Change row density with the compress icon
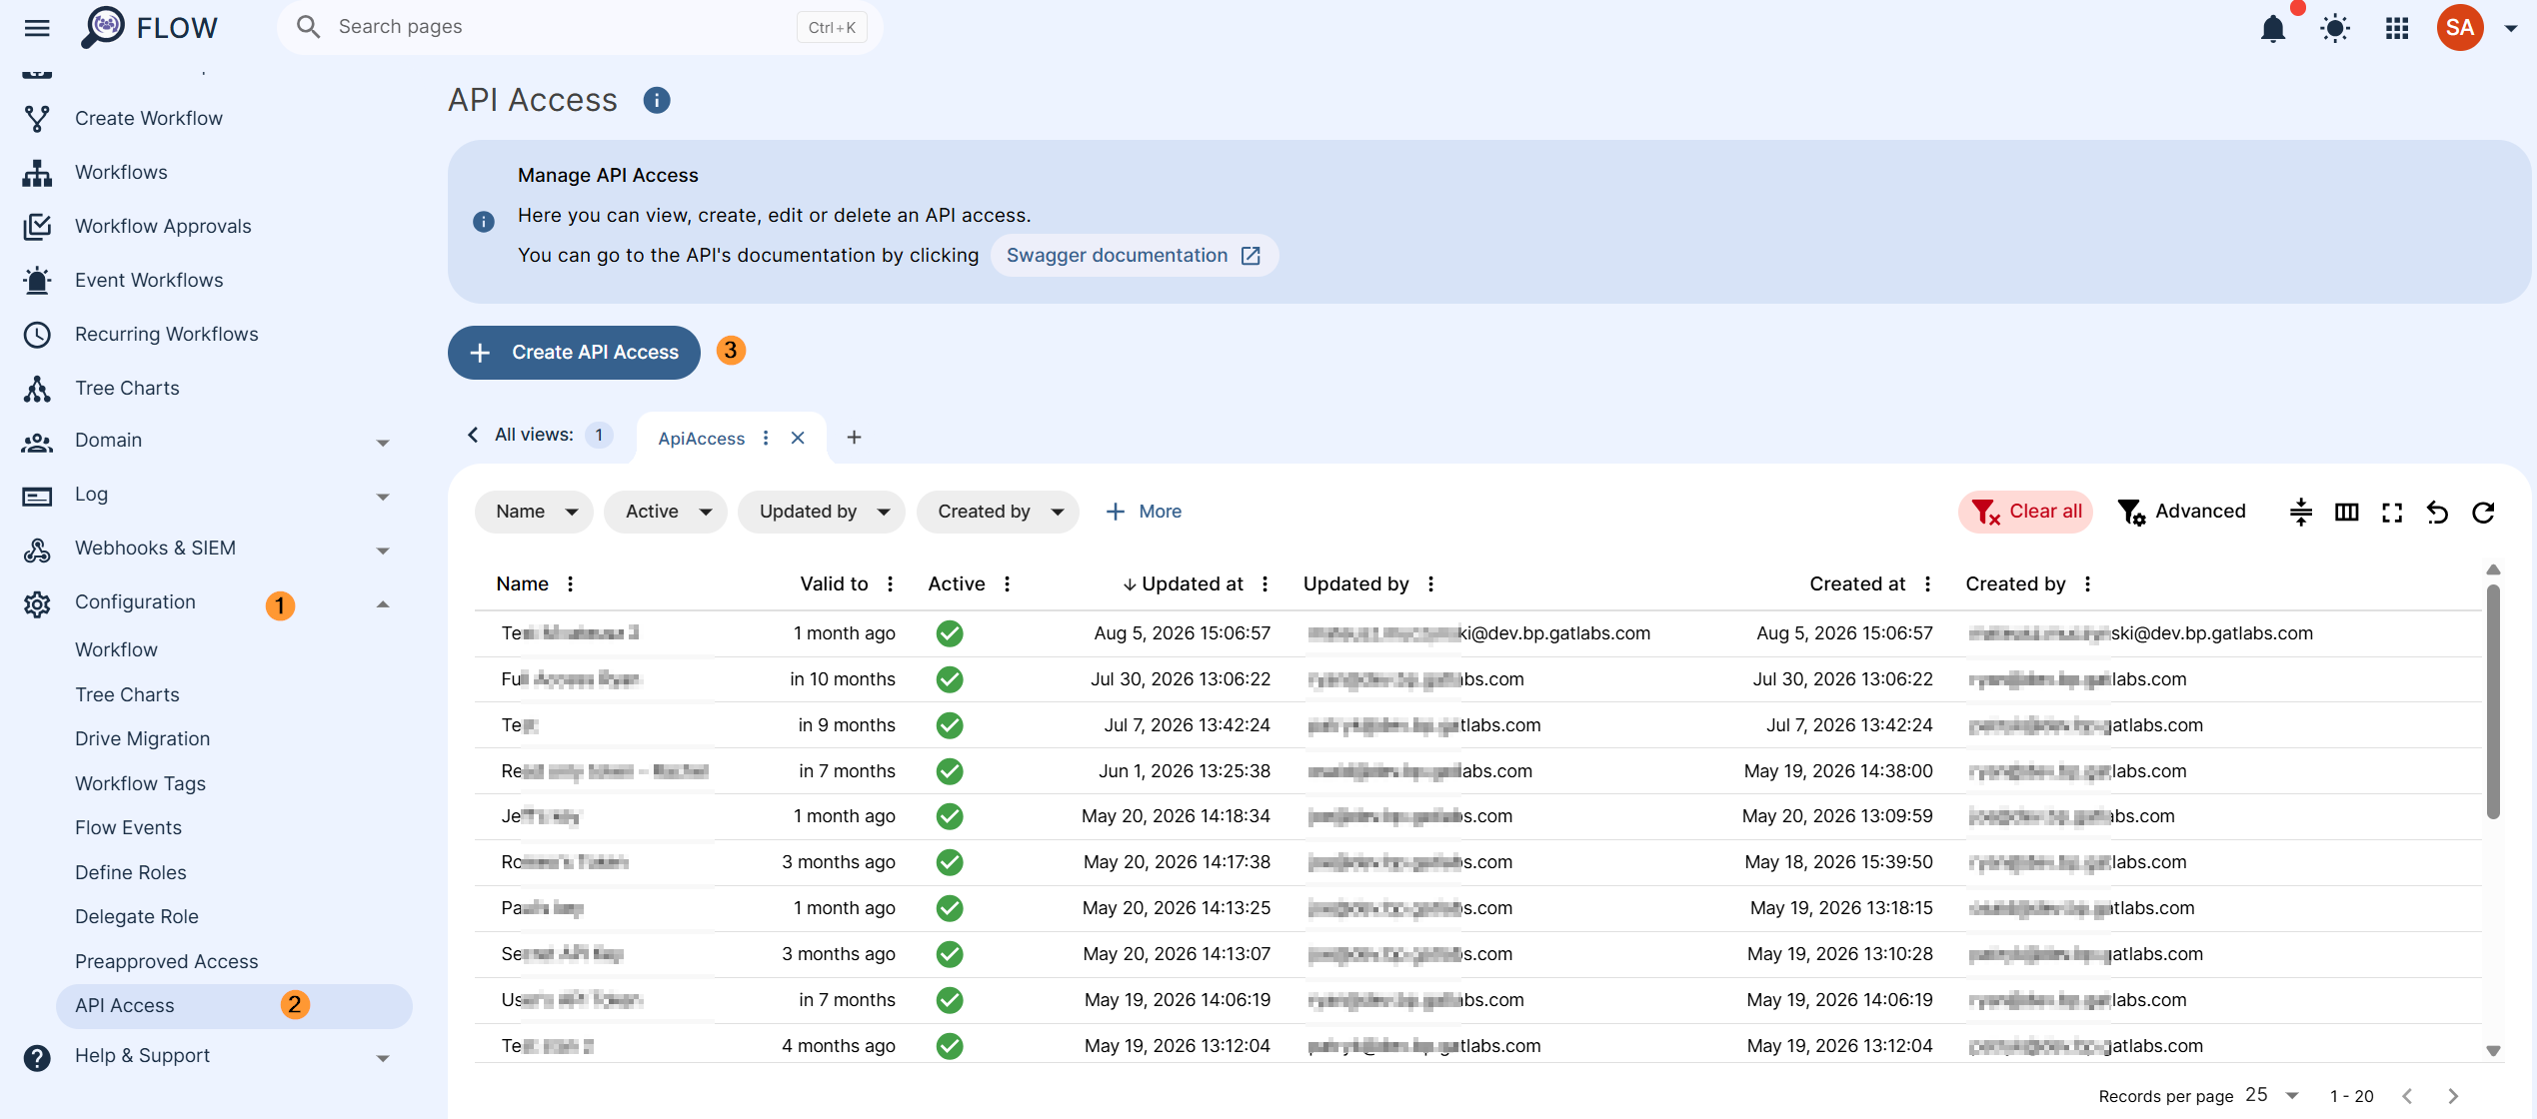Screen dimensions: 2537x1119 tap(2301, 513)
